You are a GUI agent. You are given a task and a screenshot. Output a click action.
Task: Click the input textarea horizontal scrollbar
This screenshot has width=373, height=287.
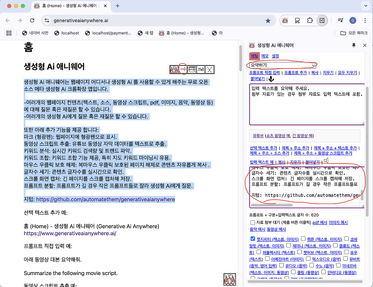[x=272, y=205]
